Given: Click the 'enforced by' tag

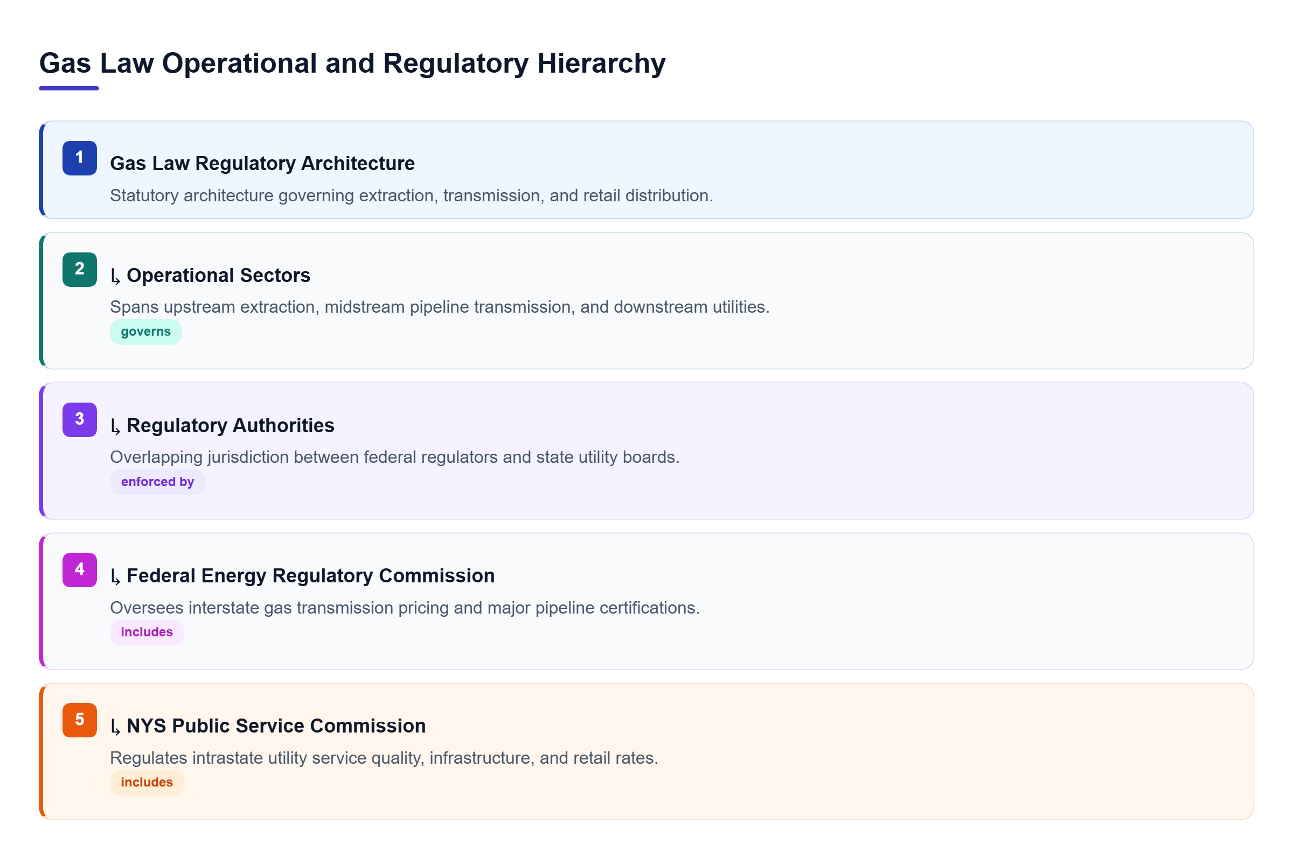Looking at the screenshot, I should click(x=157, y=482).
